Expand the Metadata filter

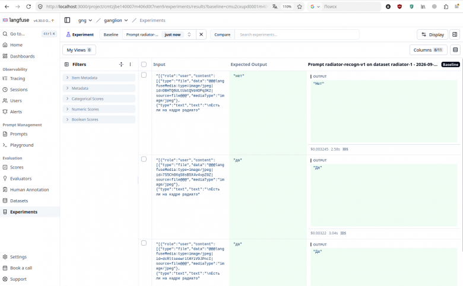99,88
